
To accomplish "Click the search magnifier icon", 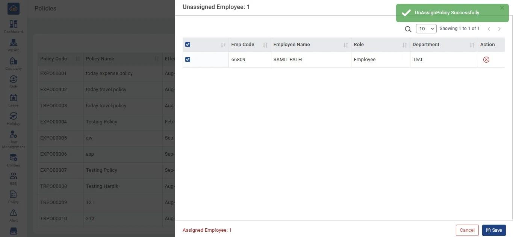I will point(408,29).
